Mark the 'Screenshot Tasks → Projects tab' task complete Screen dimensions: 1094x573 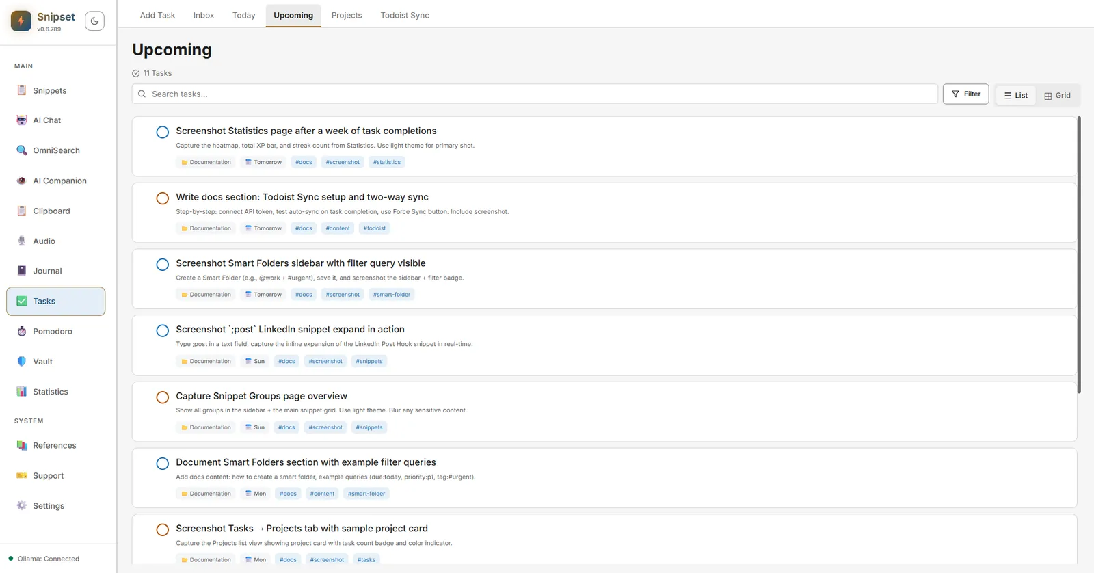coord(162,530)
